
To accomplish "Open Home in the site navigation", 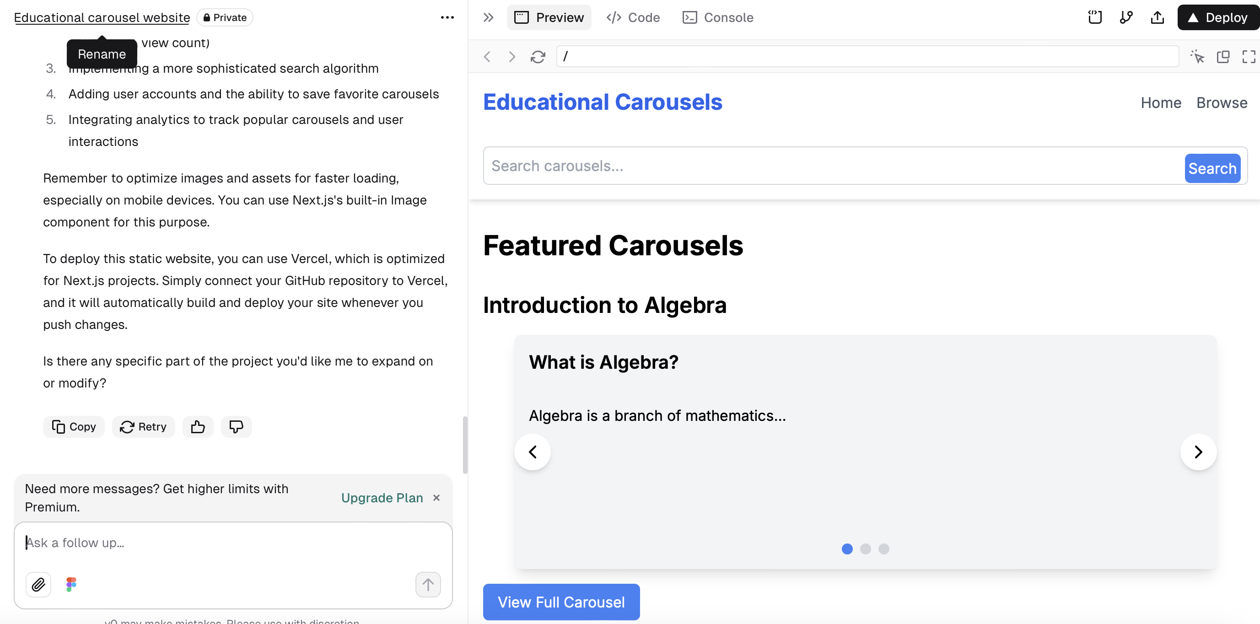I will [1161, 102].
